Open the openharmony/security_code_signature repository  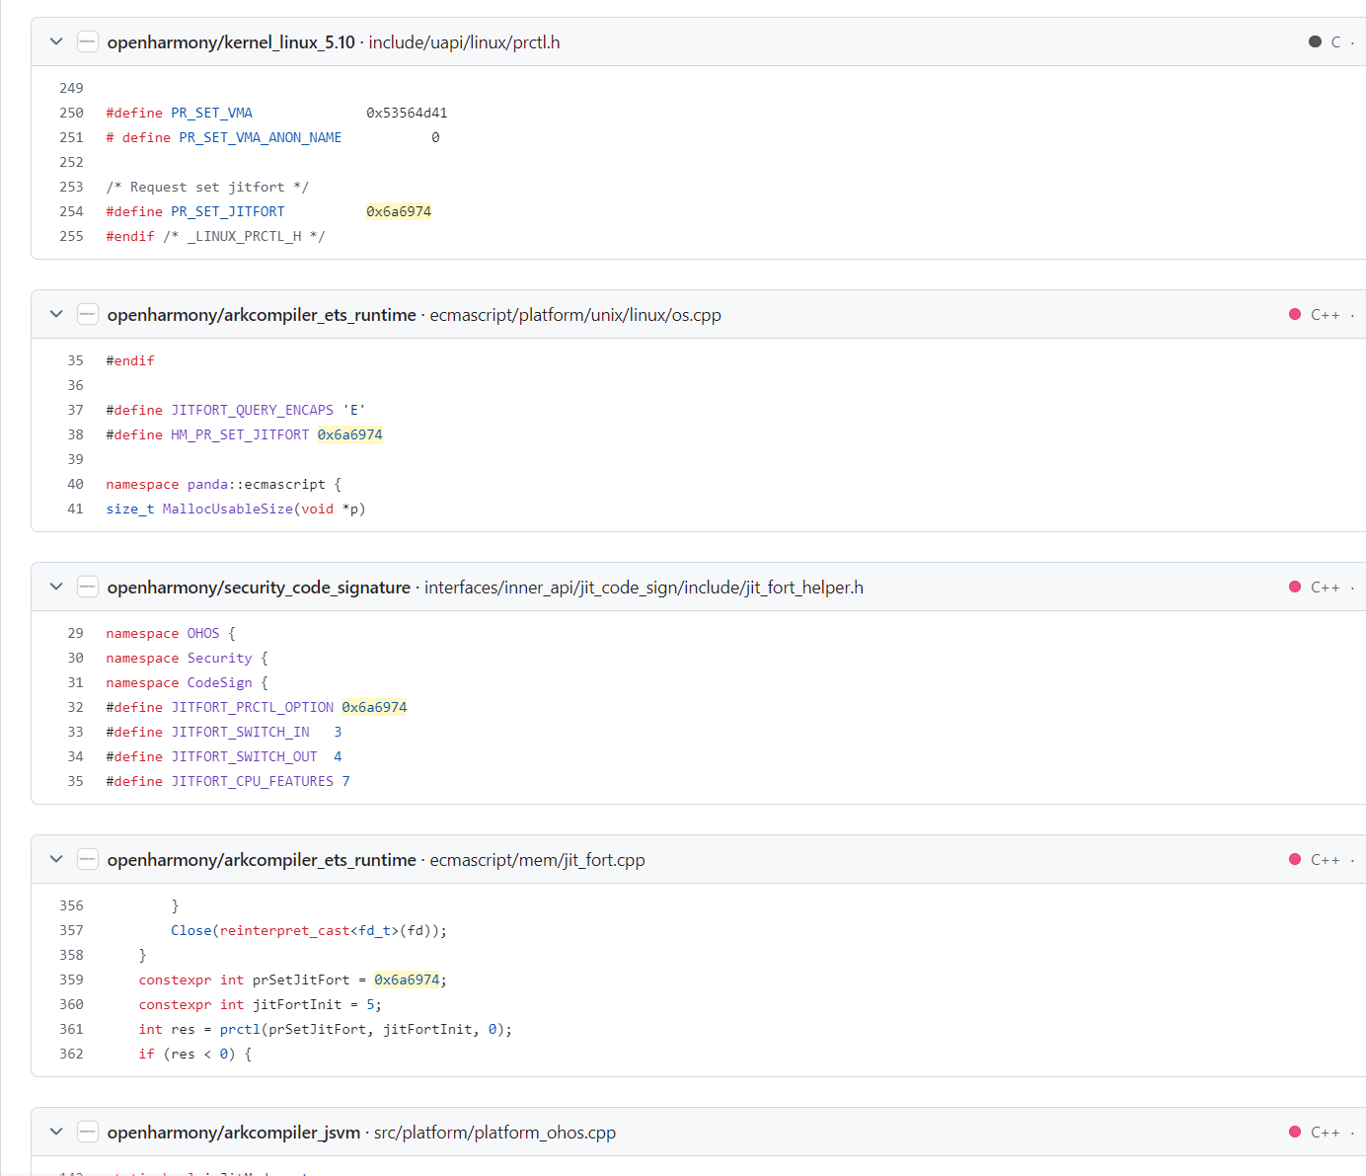[x=259, y=588]
